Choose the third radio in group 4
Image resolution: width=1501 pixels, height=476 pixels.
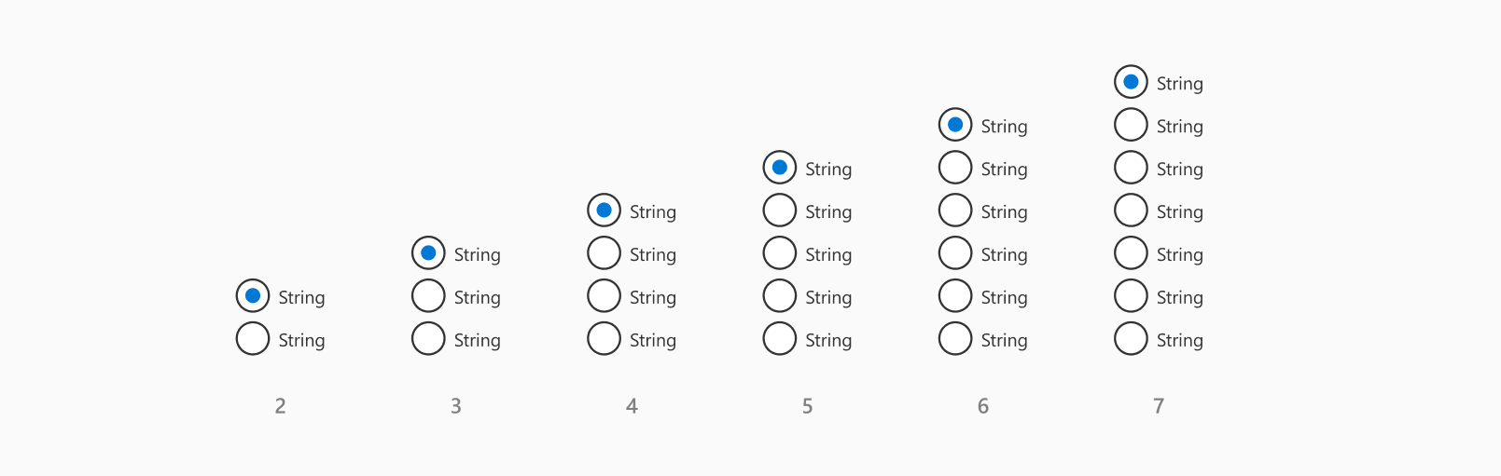tap(604, 296)
